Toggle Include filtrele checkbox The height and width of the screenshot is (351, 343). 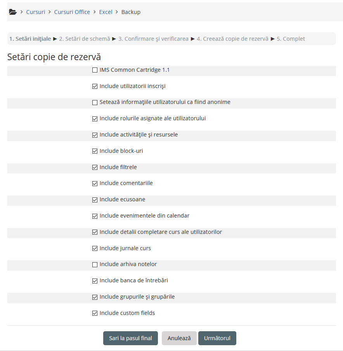(x=95, y=167)
